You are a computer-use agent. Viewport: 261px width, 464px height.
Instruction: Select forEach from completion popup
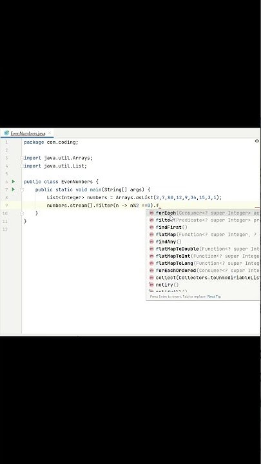tap(203, 213)
